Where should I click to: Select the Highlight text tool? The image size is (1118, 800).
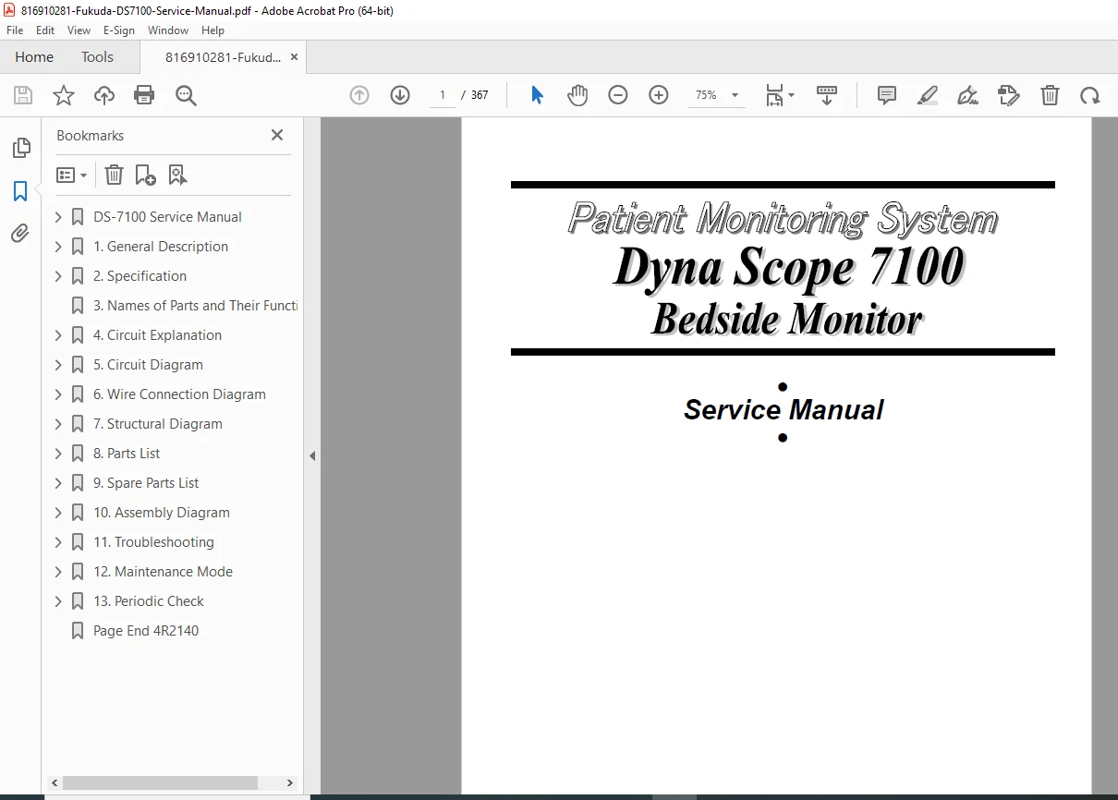tap(928, 95)
